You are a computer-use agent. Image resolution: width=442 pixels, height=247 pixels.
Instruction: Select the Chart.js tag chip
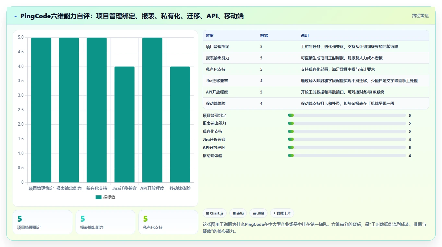click(x=215, y=213)
